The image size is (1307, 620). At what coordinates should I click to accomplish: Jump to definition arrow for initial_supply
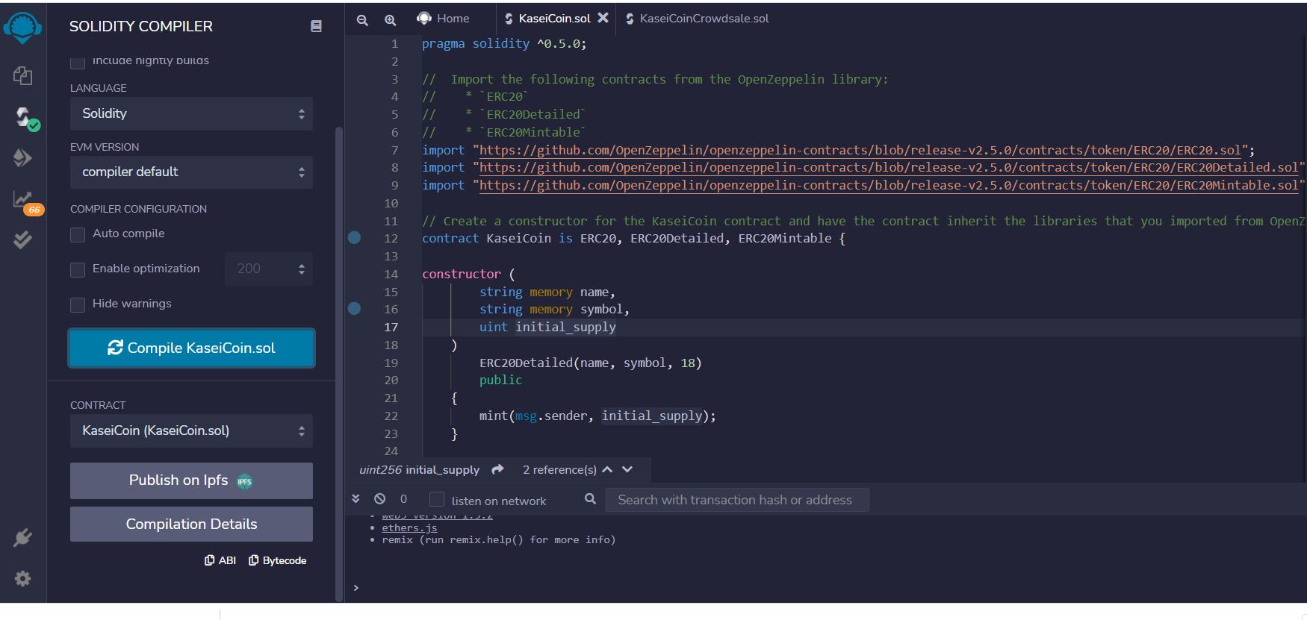[498, 469]
